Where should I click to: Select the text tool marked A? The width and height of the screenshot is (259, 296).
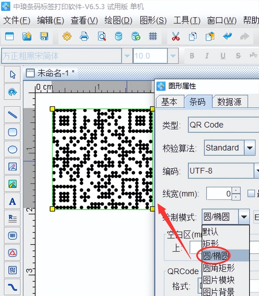point(12,201)
